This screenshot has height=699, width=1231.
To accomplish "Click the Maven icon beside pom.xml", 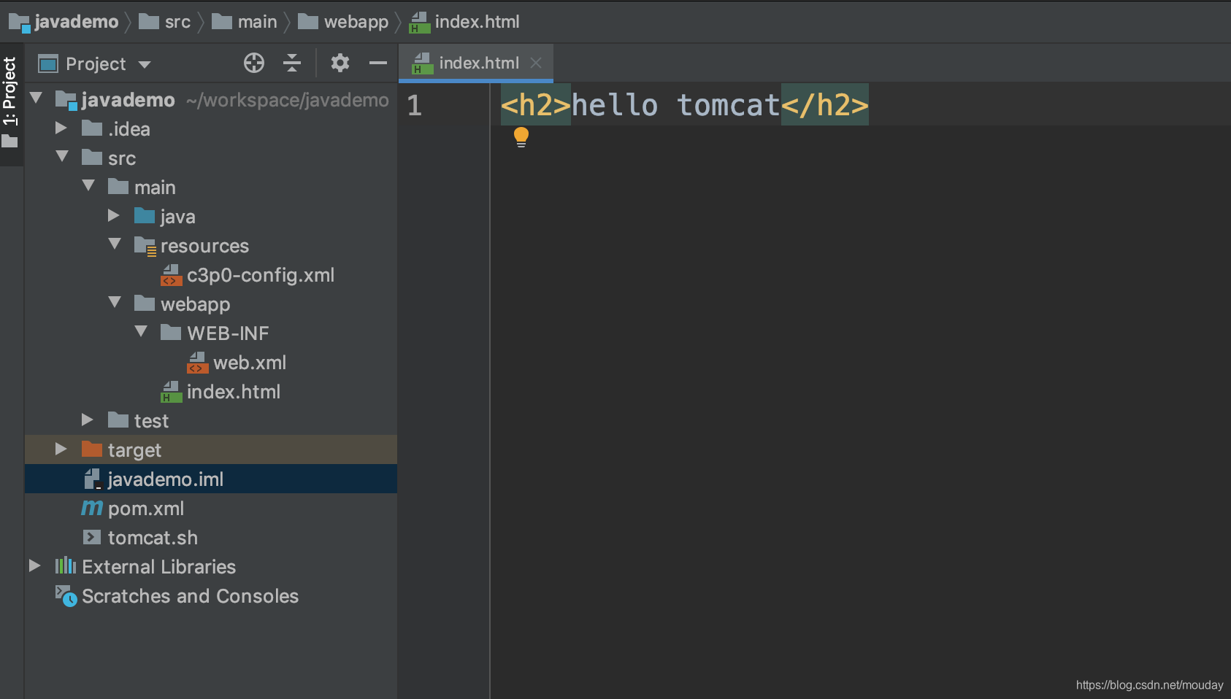I will 91,508.
